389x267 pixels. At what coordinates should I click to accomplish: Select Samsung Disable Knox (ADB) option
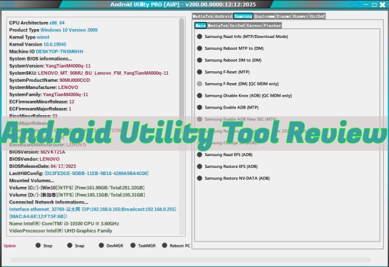[x=244, y=96]
